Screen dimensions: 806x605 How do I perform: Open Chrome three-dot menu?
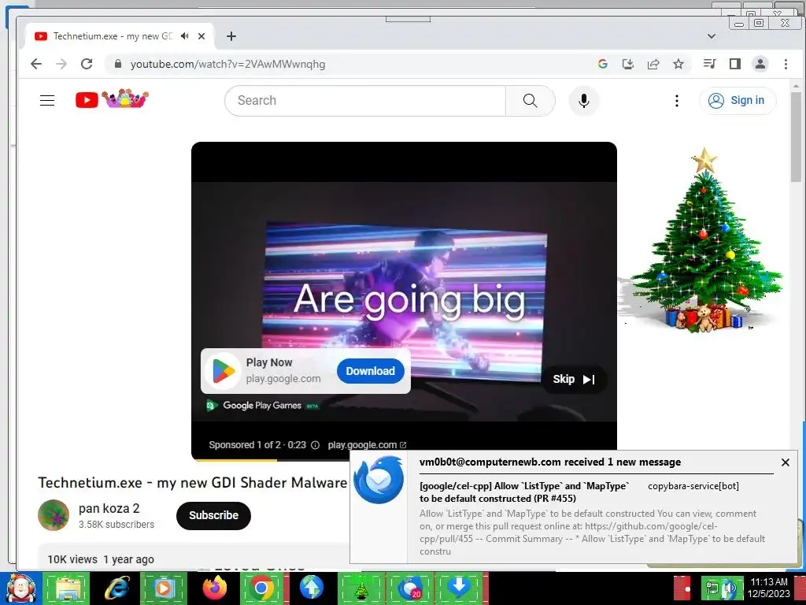pos(786,64)
